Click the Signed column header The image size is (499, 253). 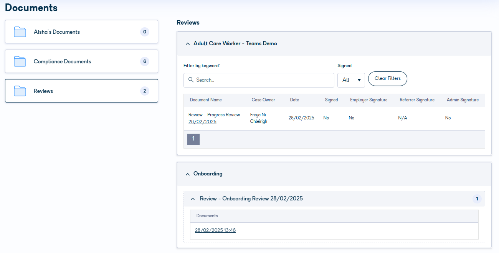point(332,100)
